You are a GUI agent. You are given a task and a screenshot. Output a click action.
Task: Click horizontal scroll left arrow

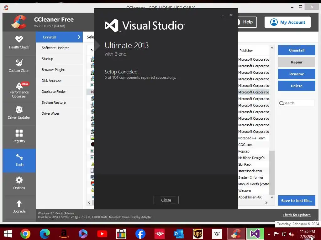89,202
